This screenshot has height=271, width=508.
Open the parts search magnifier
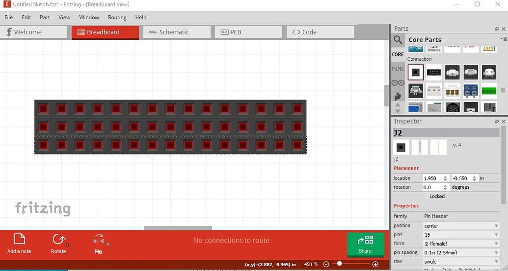[x=398, y=40]
